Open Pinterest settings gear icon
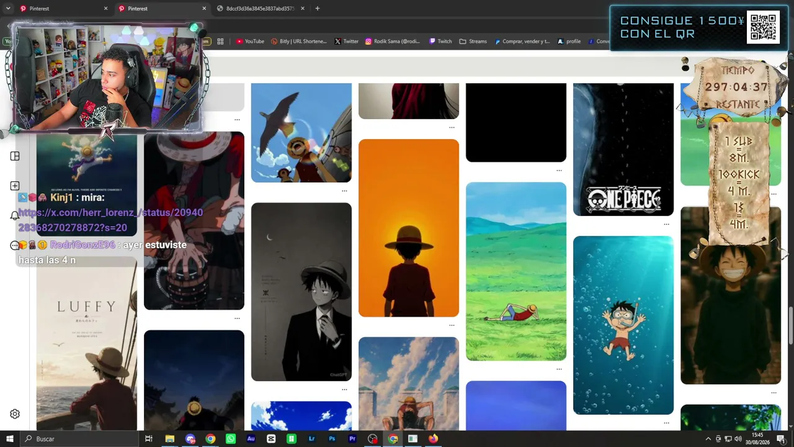Viewport: 794px width, 447px height. (15, 414)
